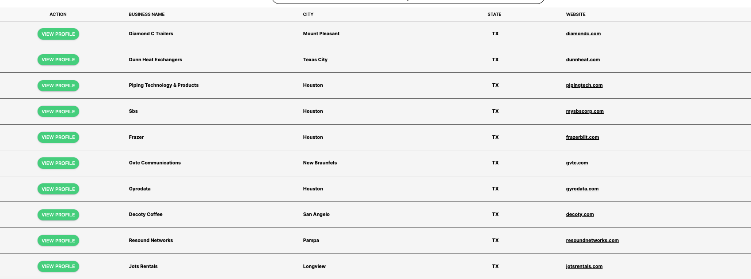Open the gyrodata.com link
Viewport: 751px width, 279px height.
pos(582,189)
